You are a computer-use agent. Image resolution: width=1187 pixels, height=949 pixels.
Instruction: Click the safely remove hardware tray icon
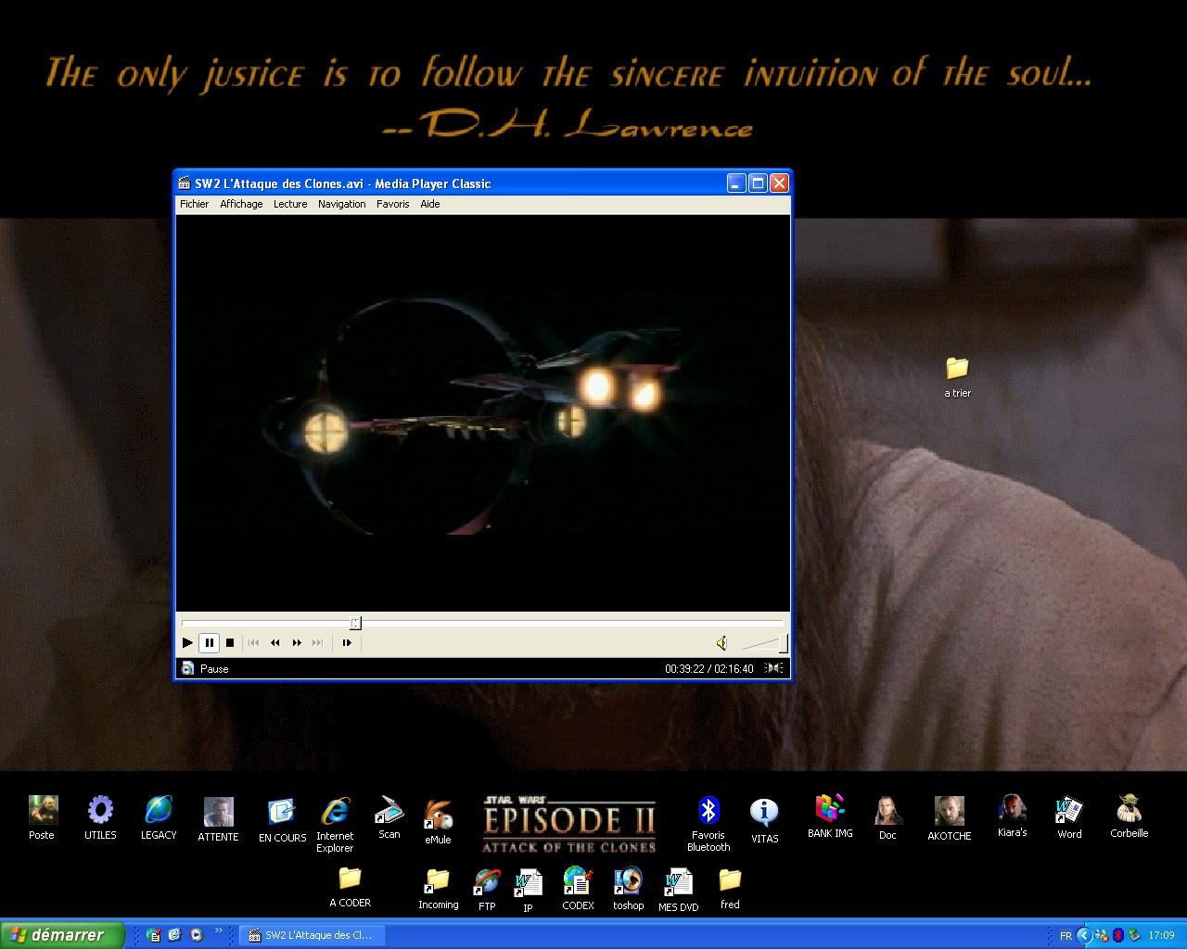point(1132,935)
